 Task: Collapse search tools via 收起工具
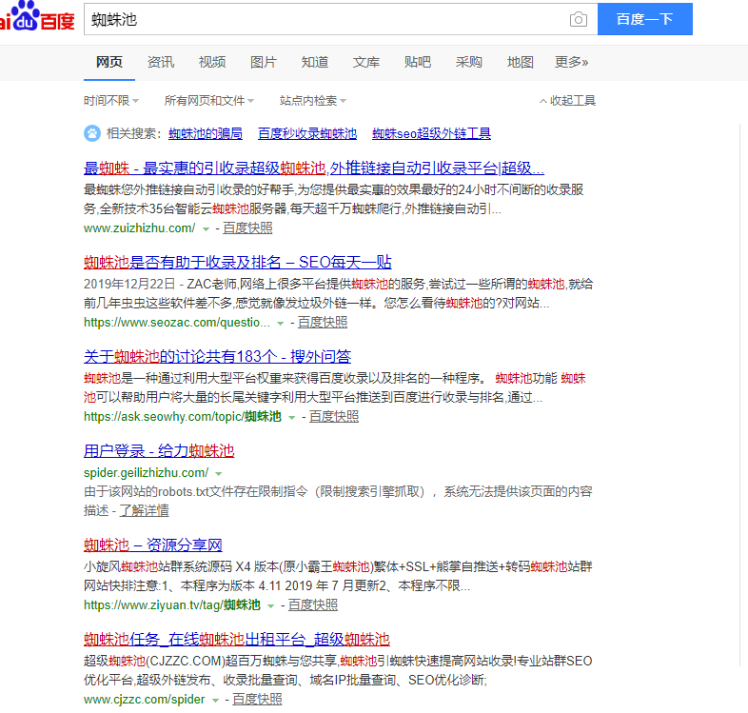pyautogui.click(x=567, y=101)
